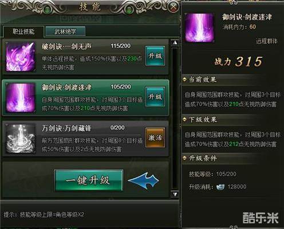Open the 职业技能 tab
The image size is (284, 229).
click(x=23, y=31)
